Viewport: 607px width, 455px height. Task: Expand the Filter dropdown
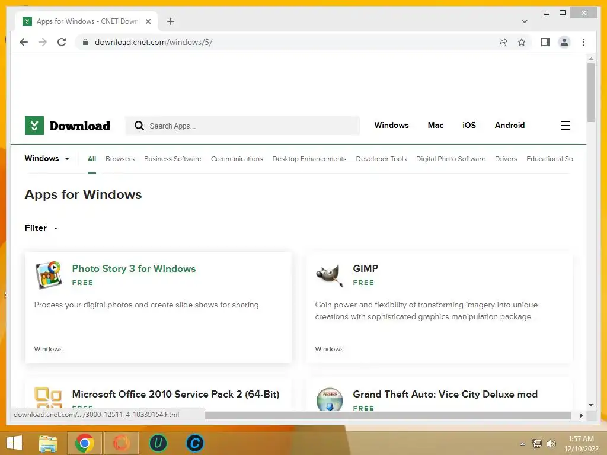point(41,228)
